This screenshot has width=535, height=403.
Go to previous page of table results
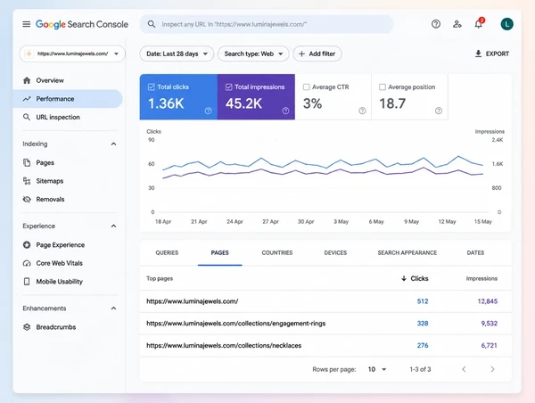click(464, 369)
